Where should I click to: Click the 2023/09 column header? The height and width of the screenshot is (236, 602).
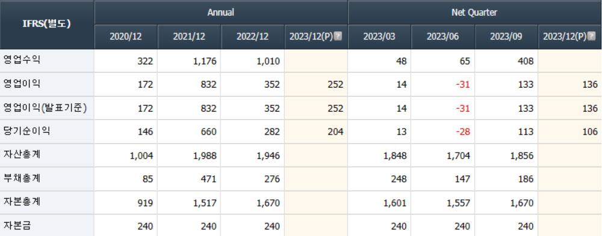coord(506,37)
